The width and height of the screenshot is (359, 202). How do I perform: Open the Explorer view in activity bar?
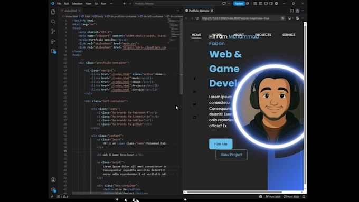[53, 12]
